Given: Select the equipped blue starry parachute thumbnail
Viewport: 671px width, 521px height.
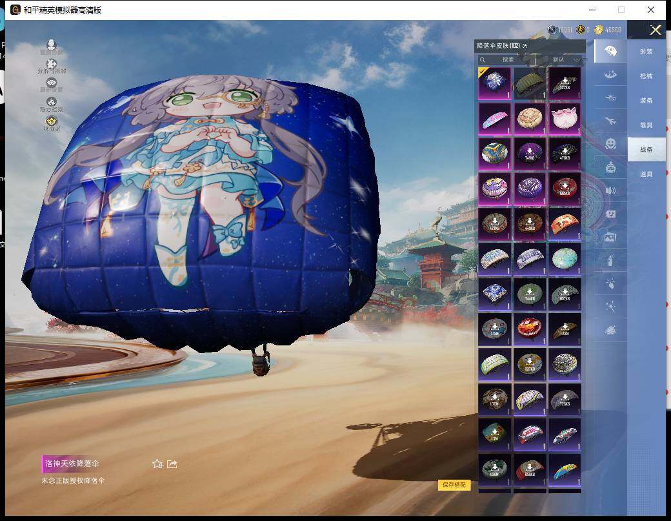Looking at the screenshot, I should point(495,83).
